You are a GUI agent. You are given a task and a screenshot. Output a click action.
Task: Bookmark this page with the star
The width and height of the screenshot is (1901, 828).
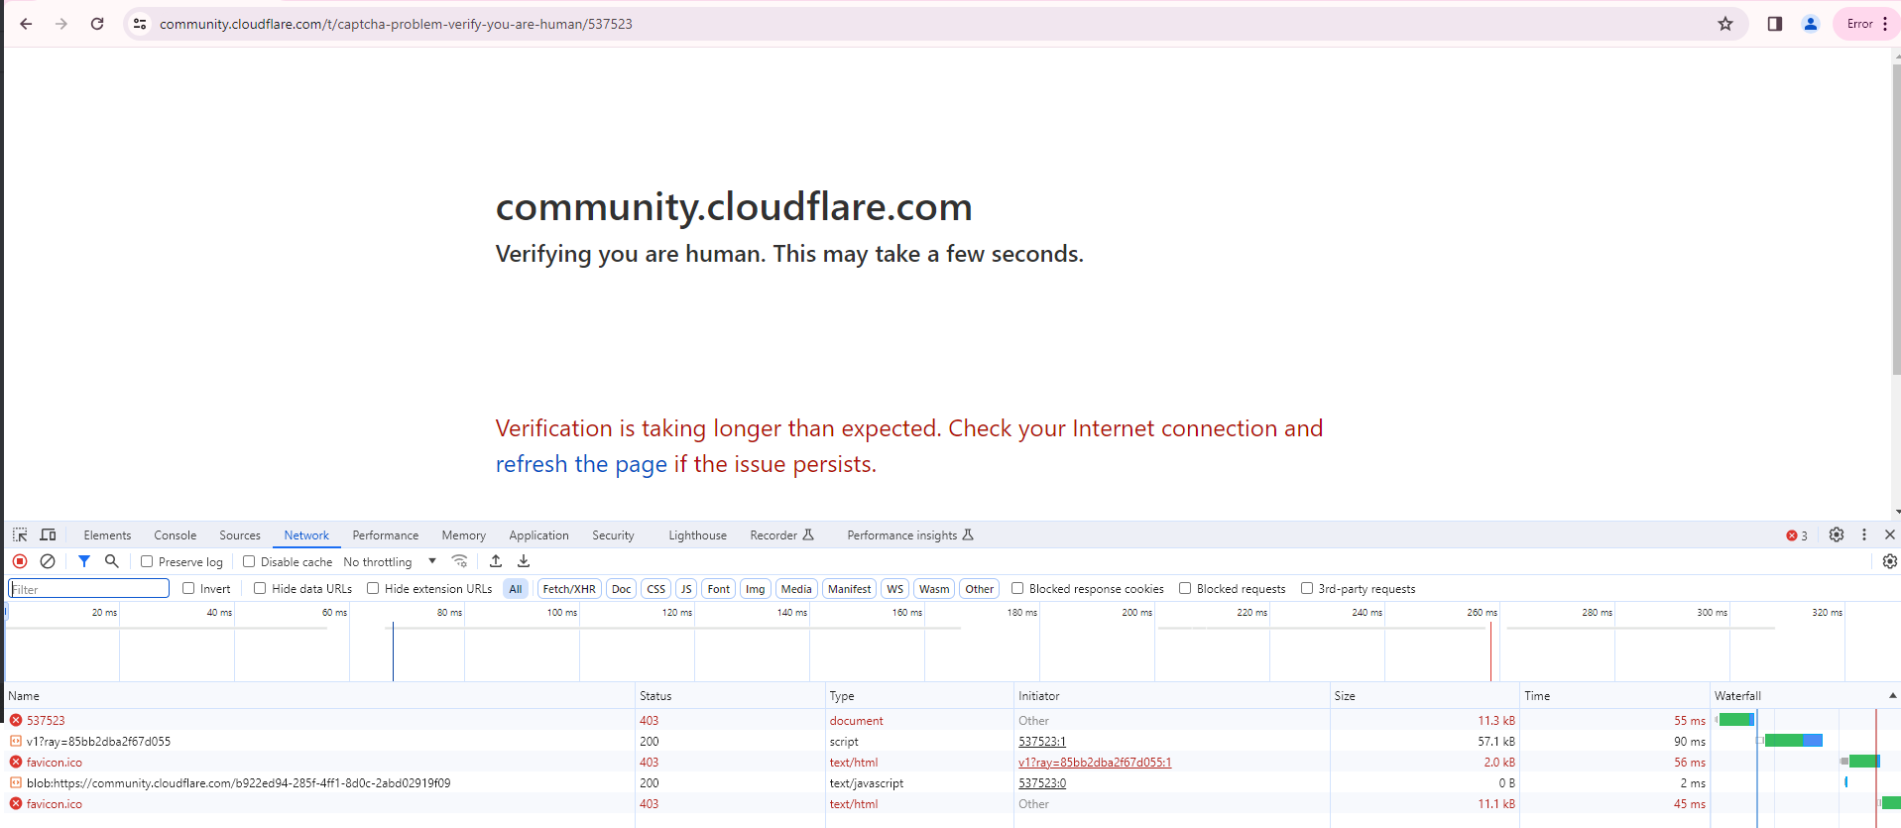click(1725, 24)
